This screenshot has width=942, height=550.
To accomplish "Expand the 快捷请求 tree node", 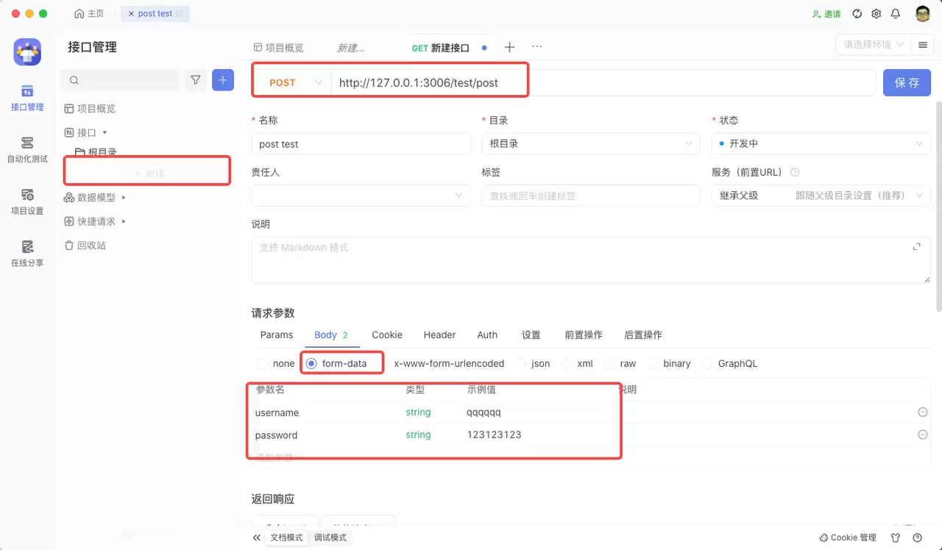I will coord(124,221).
